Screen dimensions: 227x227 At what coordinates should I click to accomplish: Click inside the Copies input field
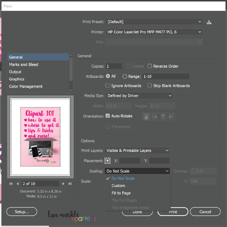coord(114,66)
